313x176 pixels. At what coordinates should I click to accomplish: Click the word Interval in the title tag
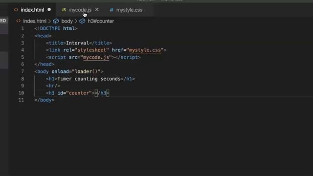click(77, 43)
